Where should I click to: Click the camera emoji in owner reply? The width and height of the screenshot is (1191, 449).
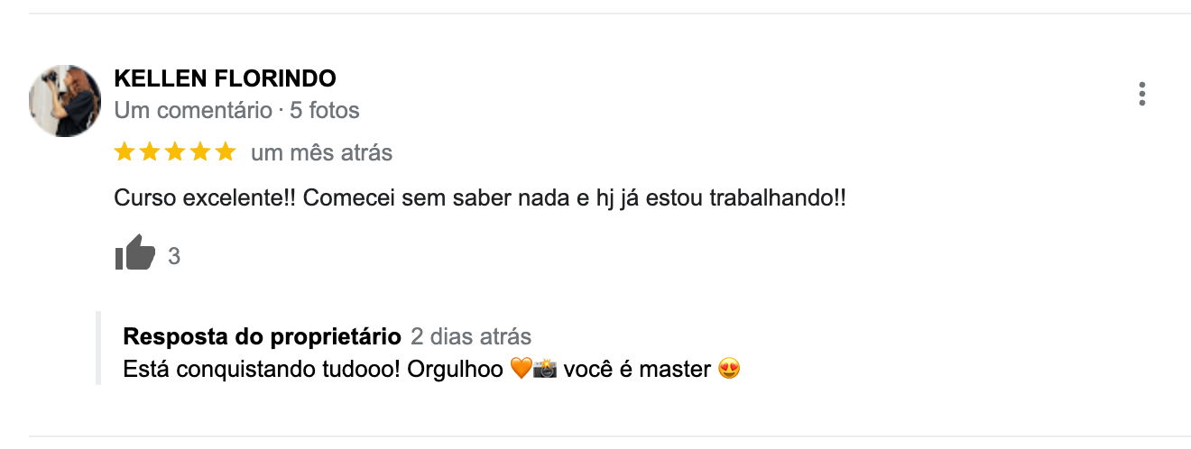tap(544, 369)
